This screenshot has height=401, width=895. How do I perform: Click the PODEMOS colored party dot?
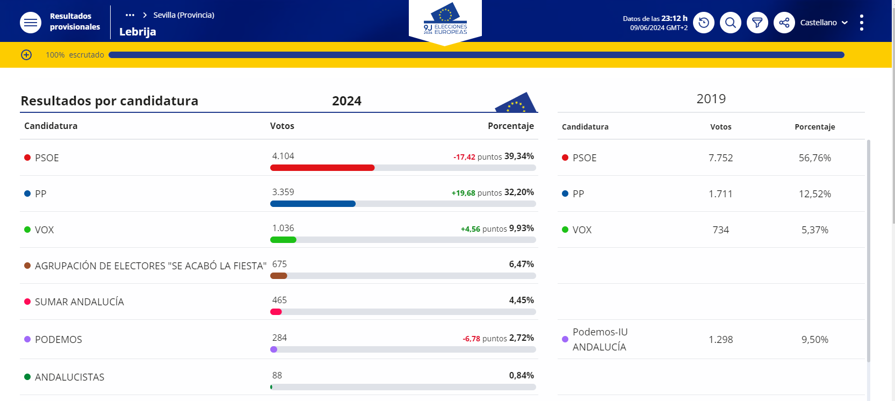coord(27,339)
